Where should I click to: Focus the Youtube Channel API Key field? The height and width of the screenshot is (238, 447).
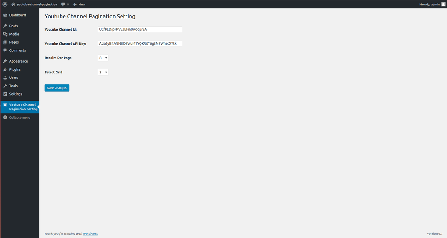(x=140, y=44)
